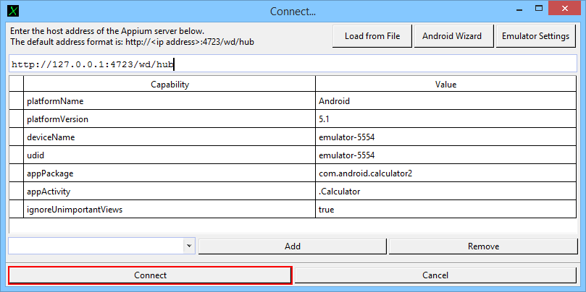Click the .Calculator appActivity value
586x292 pixels.
pyautogui.click(x=445, y=192)
